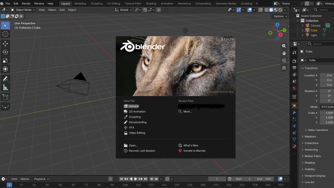
Task: Pick the Annotate pencil tool
Action: coord(5,79)
